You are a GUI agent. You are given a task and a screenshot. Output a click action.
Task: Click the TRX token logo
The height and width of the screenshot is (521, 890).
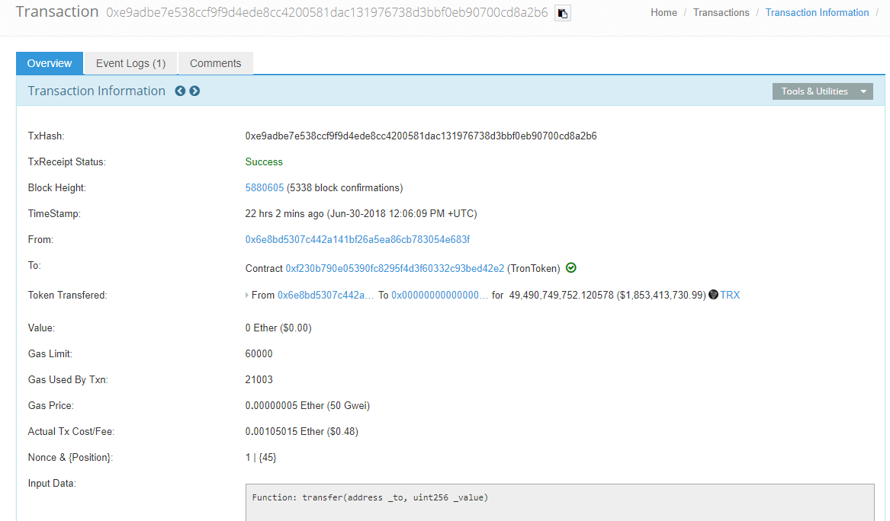pos(712,295)
